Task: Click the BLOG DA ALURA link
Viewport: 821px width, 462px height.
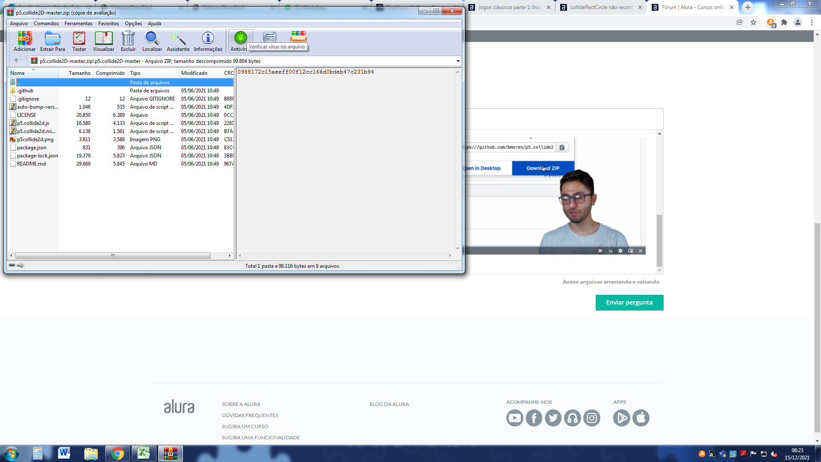Action: click(x=389, y=404)
